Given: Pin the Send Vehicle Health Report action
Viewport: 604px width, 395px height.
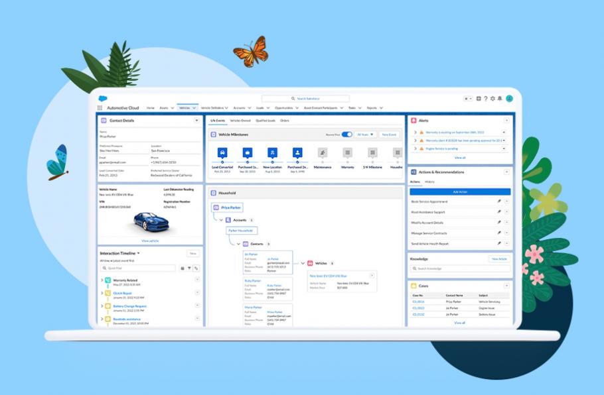Looking at the screenshot, I should (499, 243).
